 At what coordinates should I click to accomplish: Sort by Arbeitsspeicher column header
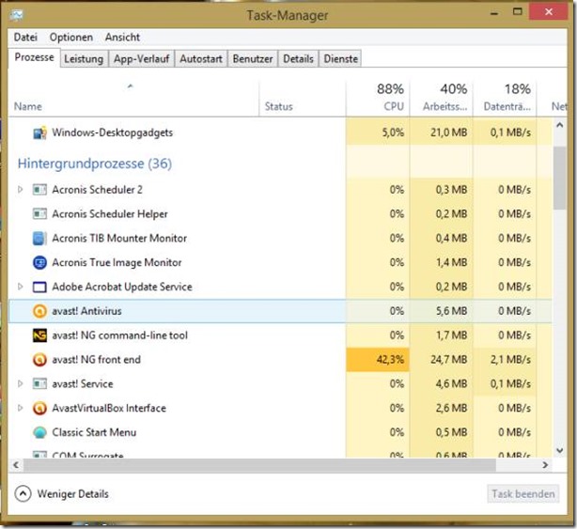point(442,98)
